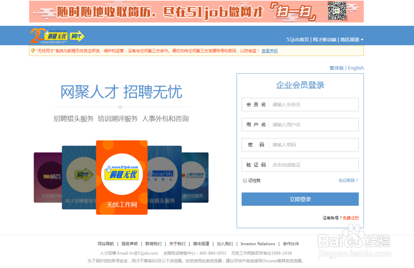Open the 忘记密码？ link
Image resolution: width=414 pixels, height=268 pixels.
[348, 181]
